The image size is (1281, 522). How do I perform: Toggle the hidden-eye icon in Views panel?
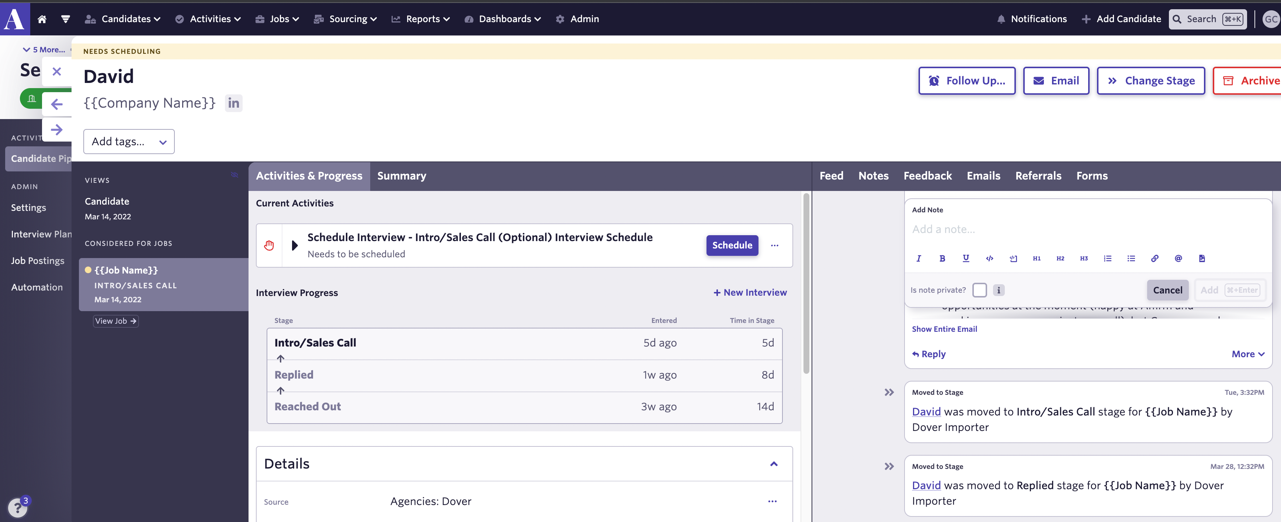click(x=234, y=175)
